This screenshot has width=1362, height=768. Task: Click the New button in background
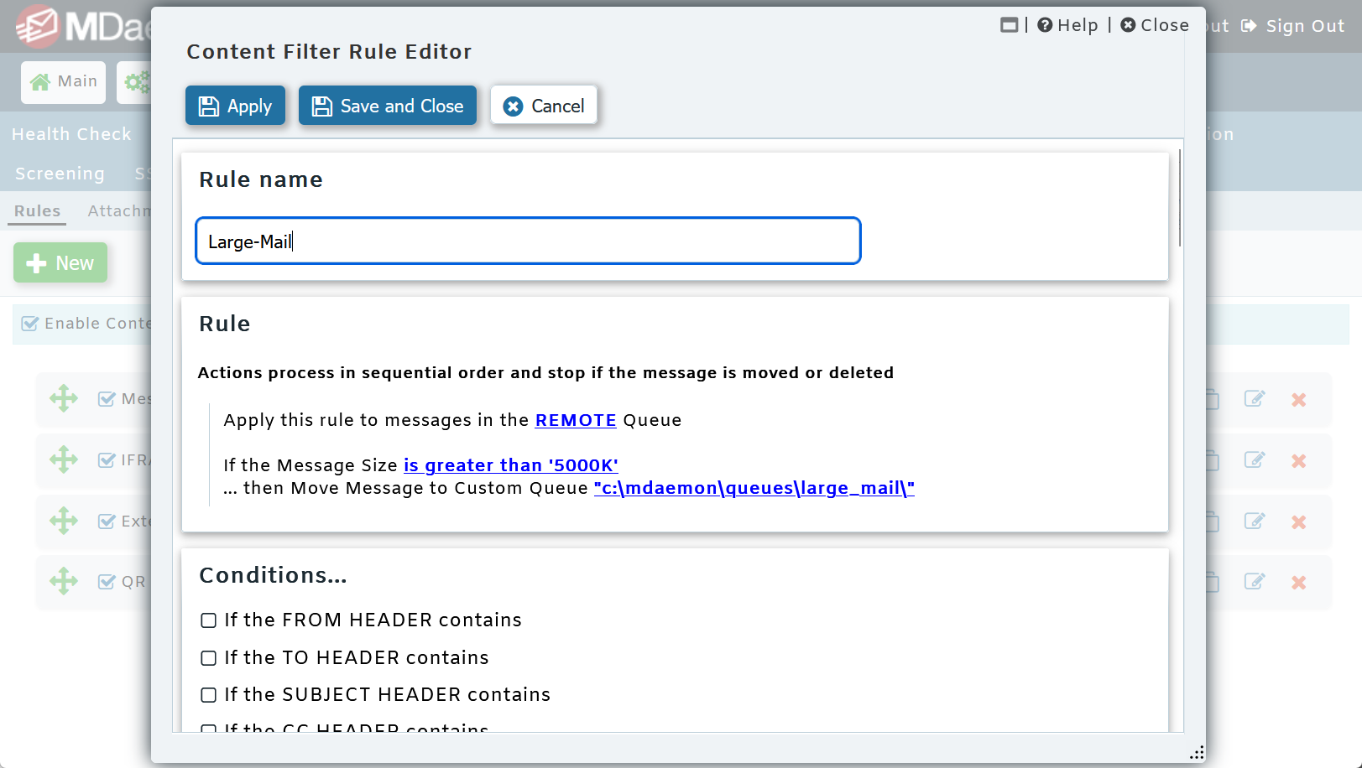coord(60,262)
